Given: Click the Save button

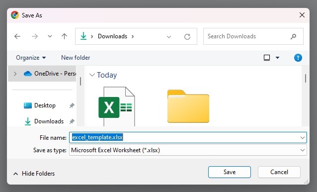Looking at the screenshot, I should tap(230, 172).
